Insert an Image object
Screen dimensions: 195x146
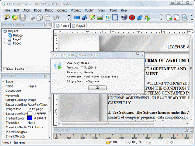click(x=100, y=18)
